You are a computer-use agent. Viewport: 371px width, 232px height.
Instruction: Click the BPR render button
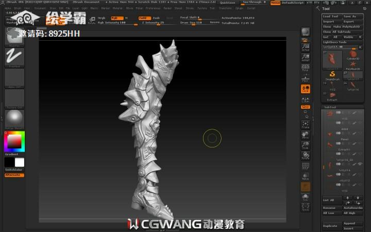[305, 32]
